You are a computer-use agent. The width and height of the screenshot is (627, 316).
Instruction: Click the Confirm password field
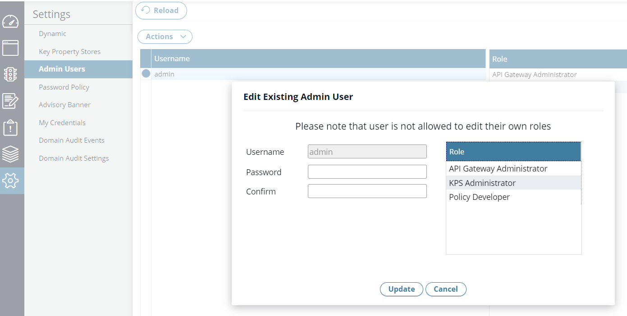(x=367, y=191)
